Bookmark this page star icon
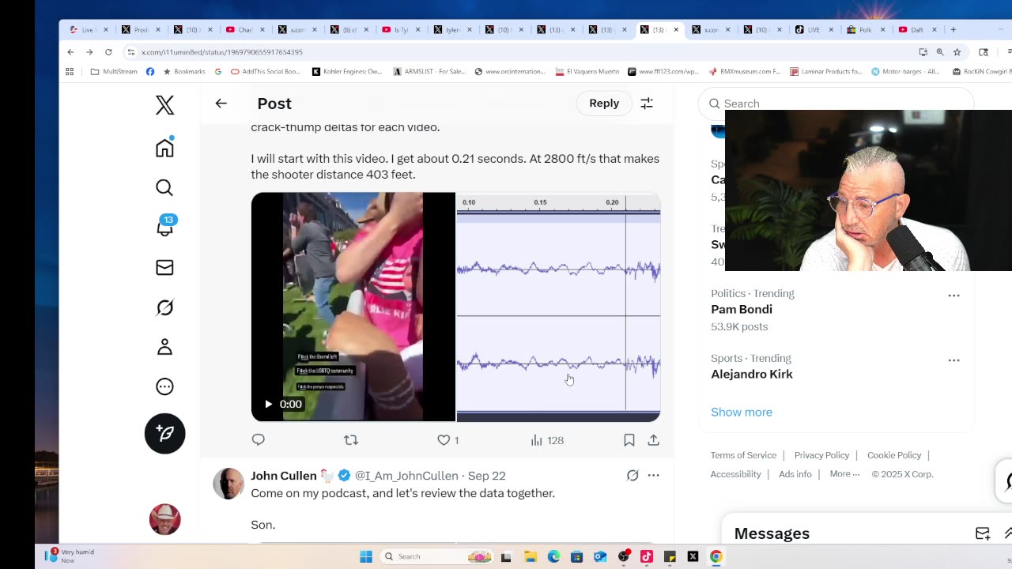This screenshot has height=569, width=1012. click(957, 52)
